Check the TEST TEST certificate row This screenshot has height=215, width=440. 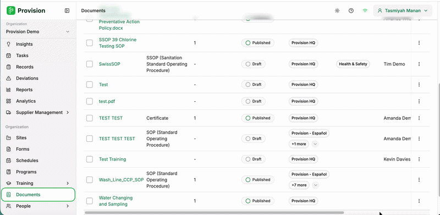90,118
